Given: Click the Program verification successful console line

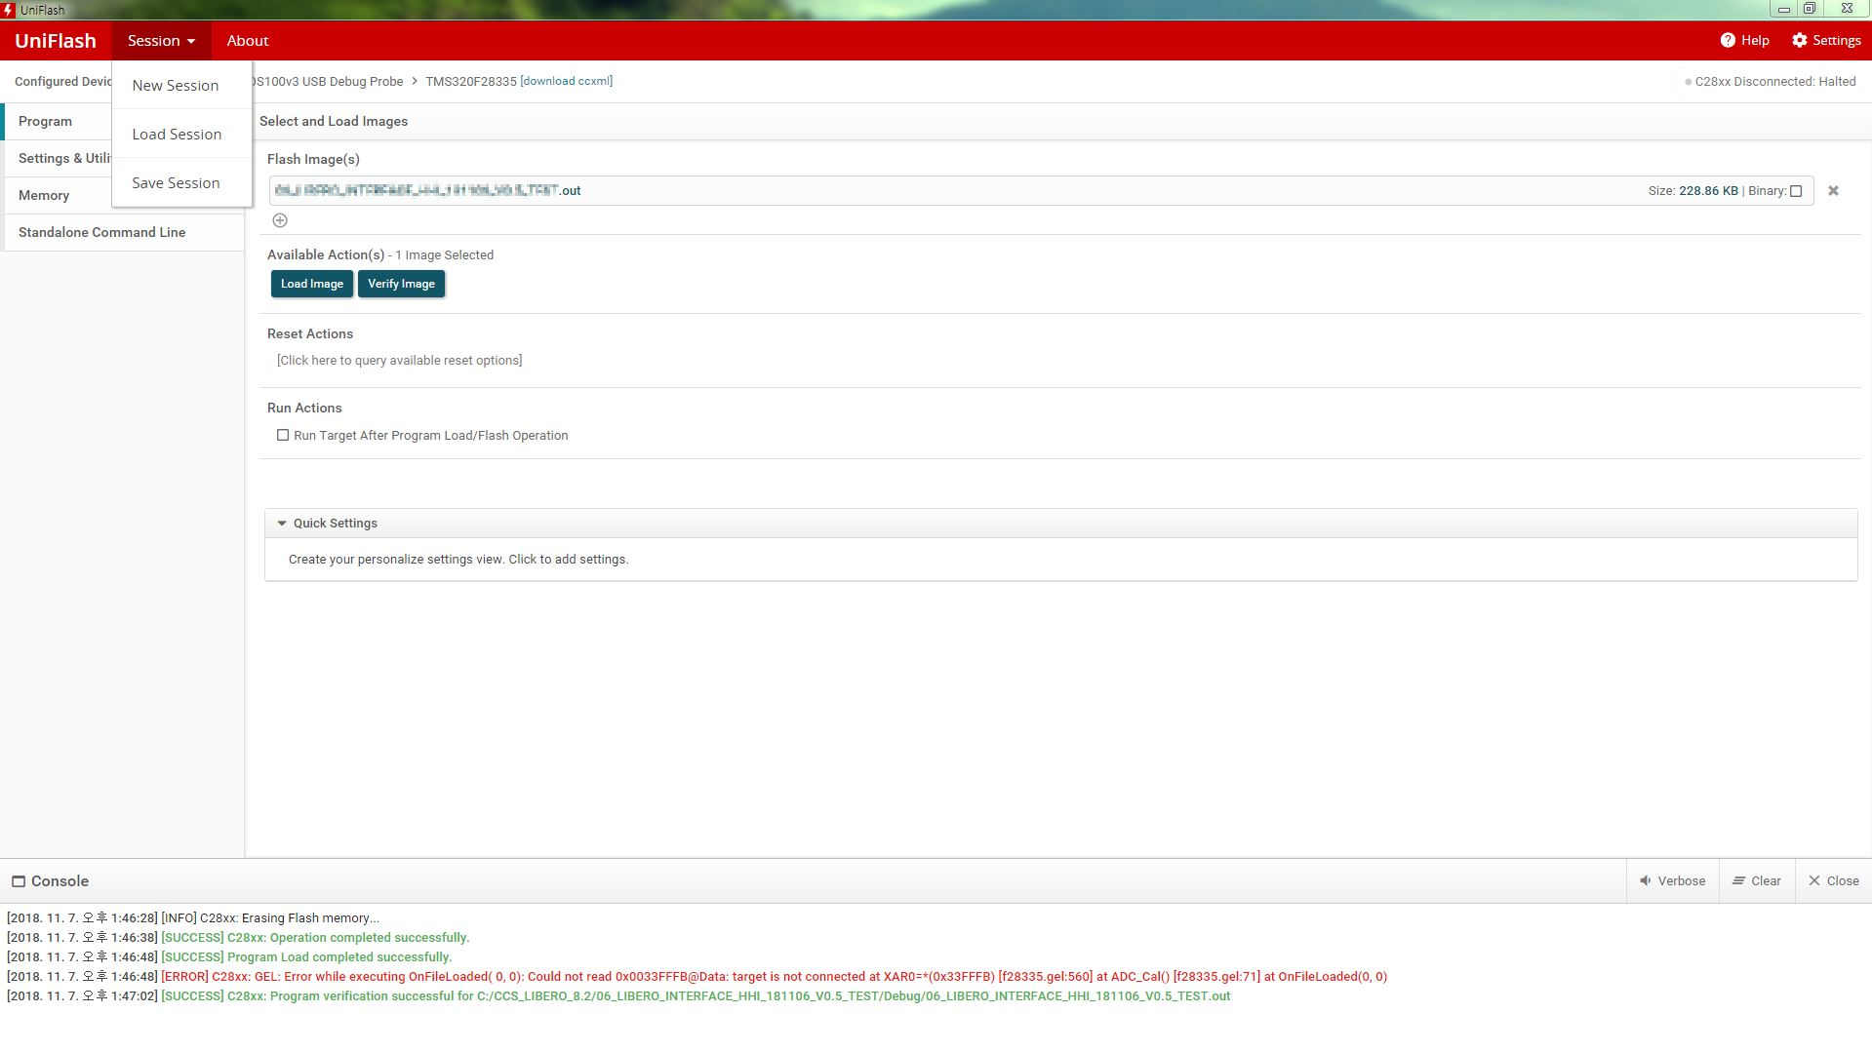Looking at the screenshot, I should point(618,996).
